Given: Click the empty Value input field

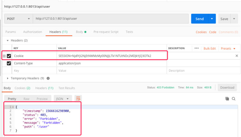Looking at the screenshot, I should tap(112, 71).
